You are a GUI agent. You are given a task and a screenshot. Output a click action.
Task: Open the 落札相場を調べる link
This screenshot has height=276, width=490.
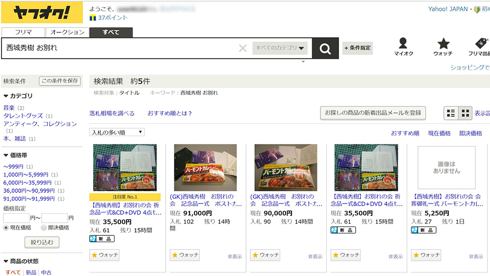click(112, 114)
